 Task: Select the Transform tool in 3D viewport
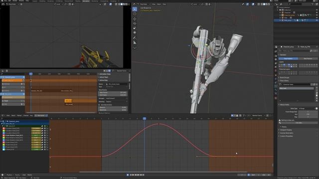coord(135,33)
